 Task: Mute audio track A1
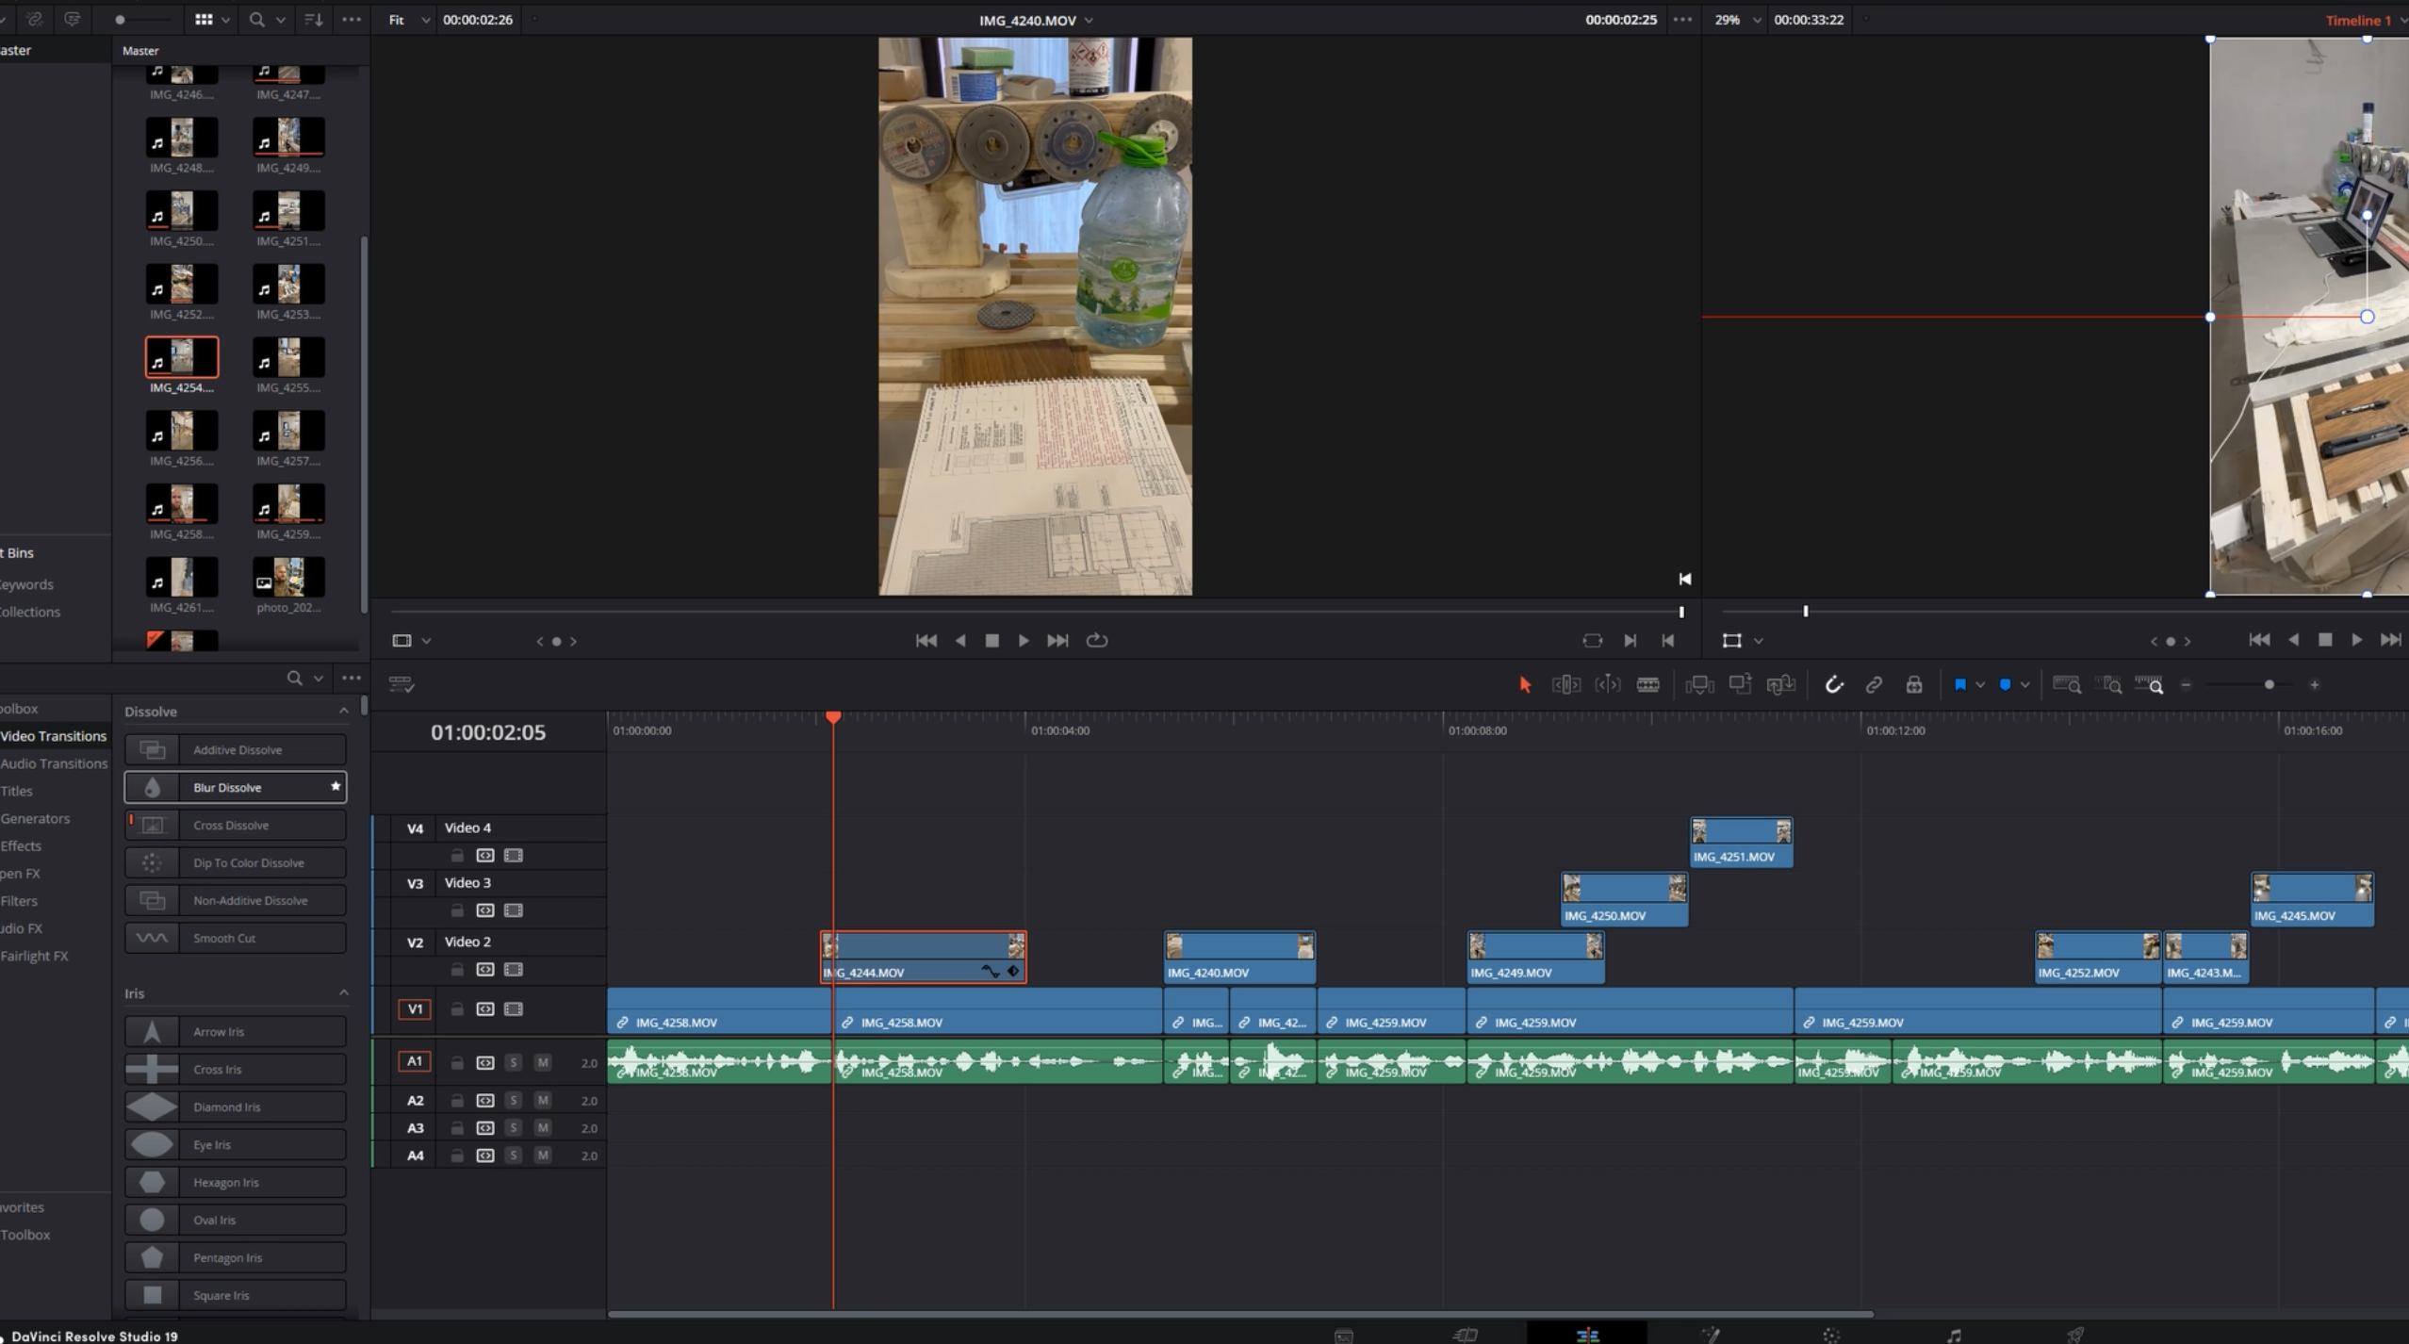coord(543,1062)
